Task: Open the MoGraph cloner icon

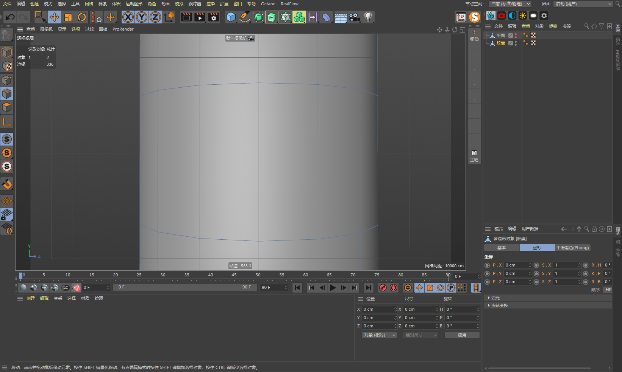Action: coord(299,17)
